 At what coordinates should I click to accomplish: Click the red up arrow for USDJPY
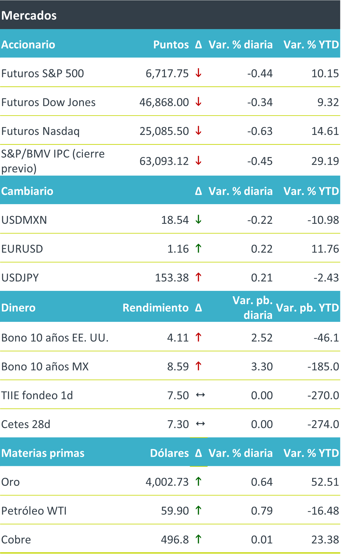click(198, 277)
